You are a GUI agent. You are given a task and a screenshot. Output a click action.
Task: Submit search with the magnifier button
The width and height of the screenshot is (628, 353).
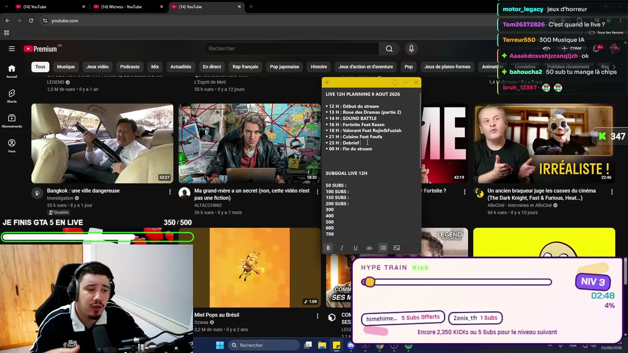tap(389, 49)
